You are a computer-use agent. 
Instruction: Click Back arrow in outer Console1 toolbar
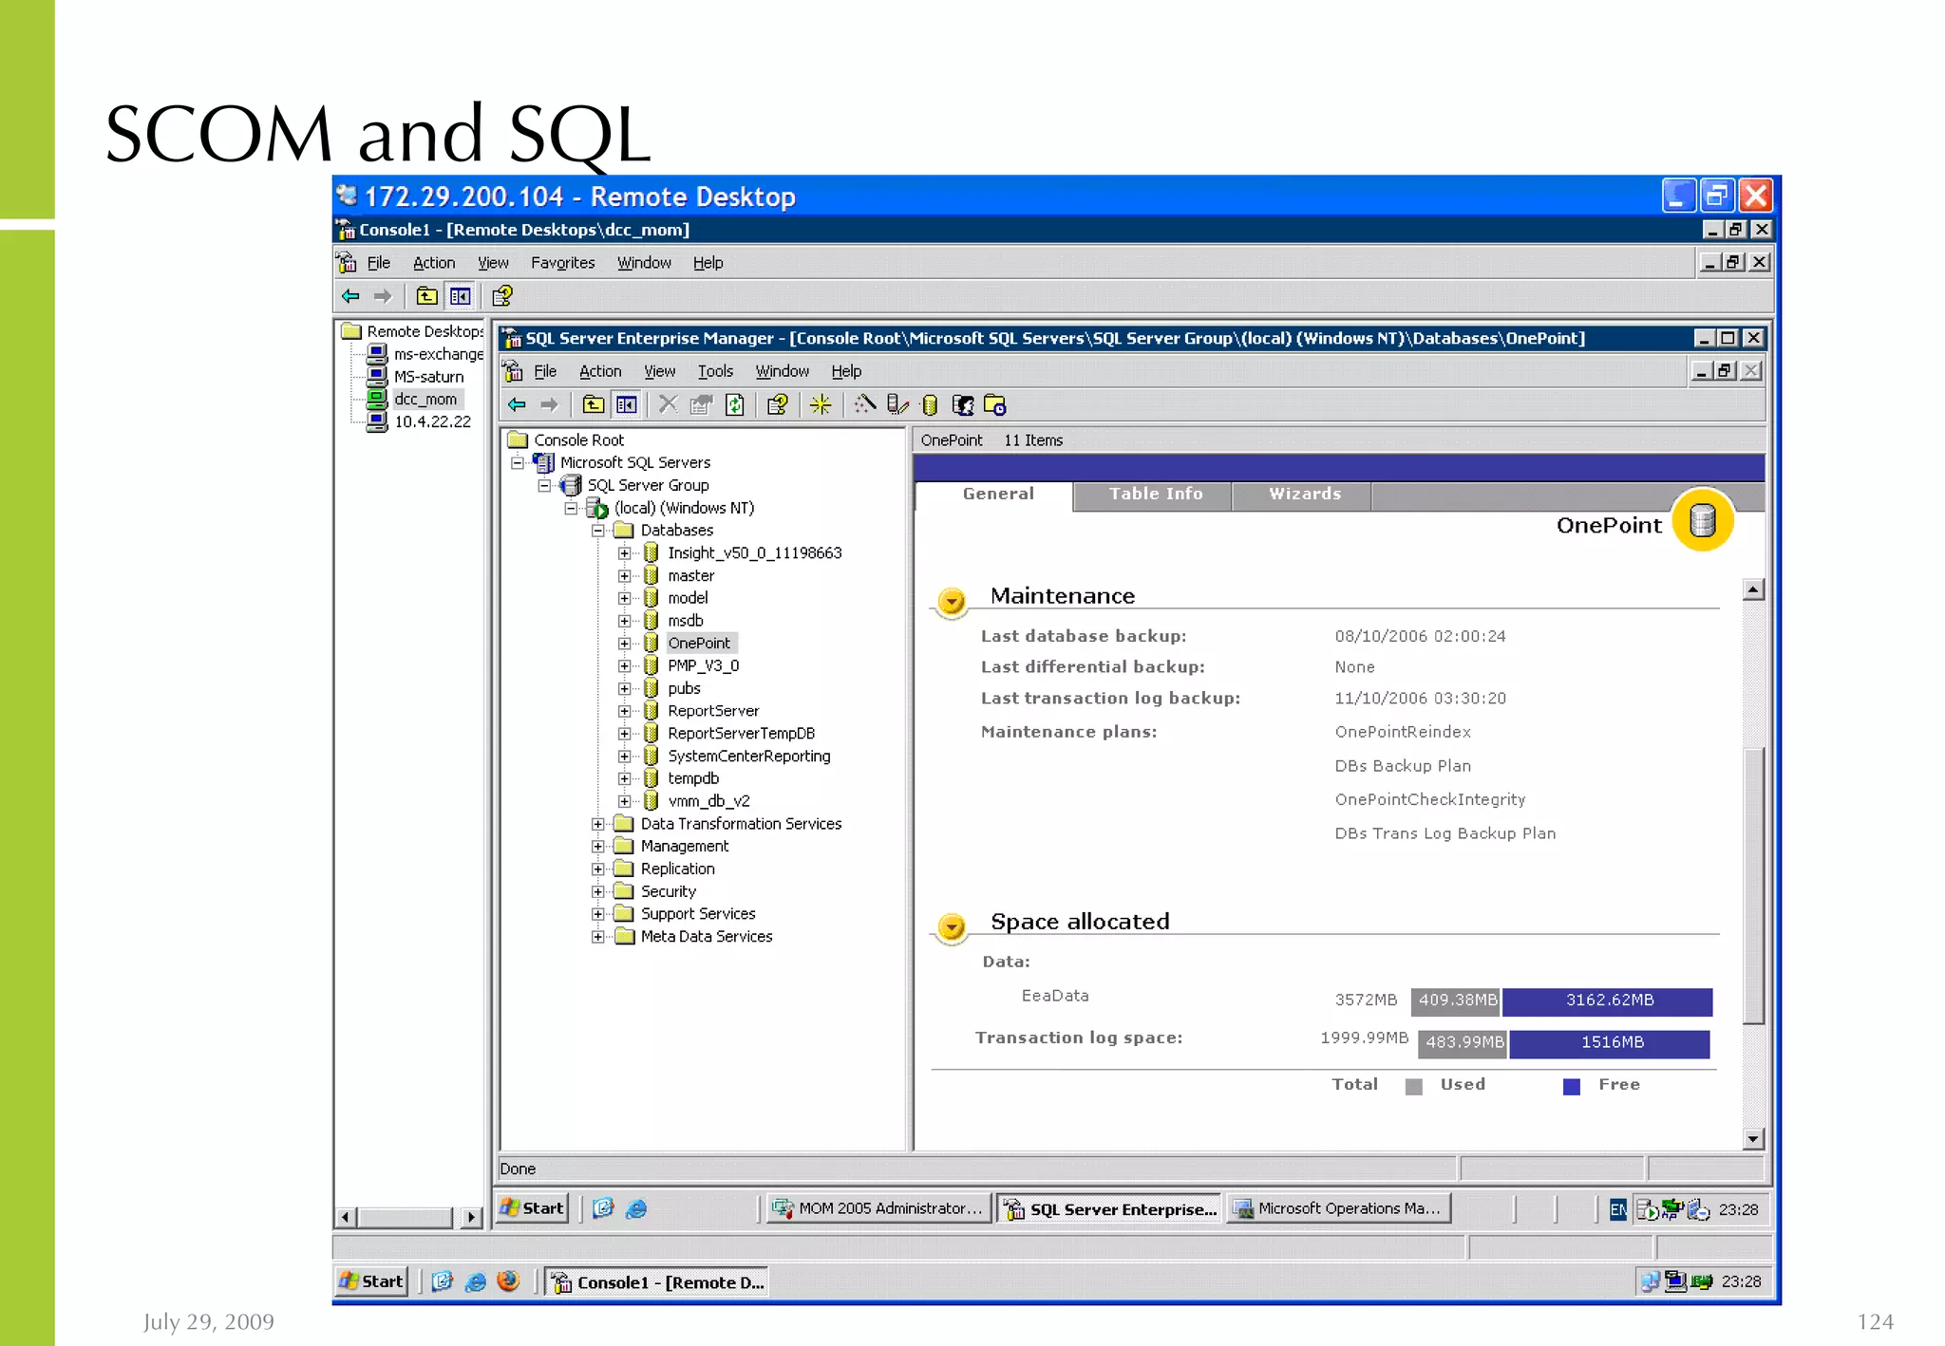[350, 296]
